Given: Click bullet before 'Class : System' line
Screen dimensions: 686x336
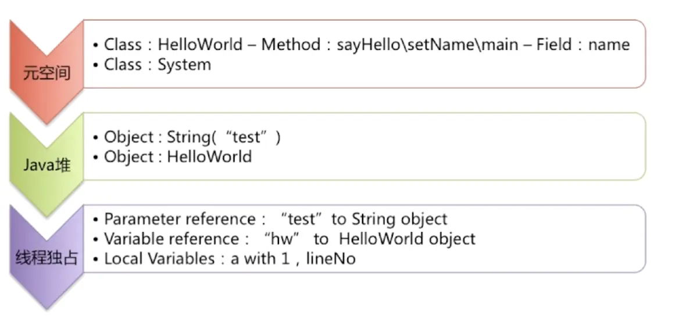Looking at the screenshot, I should click(96, 65).
